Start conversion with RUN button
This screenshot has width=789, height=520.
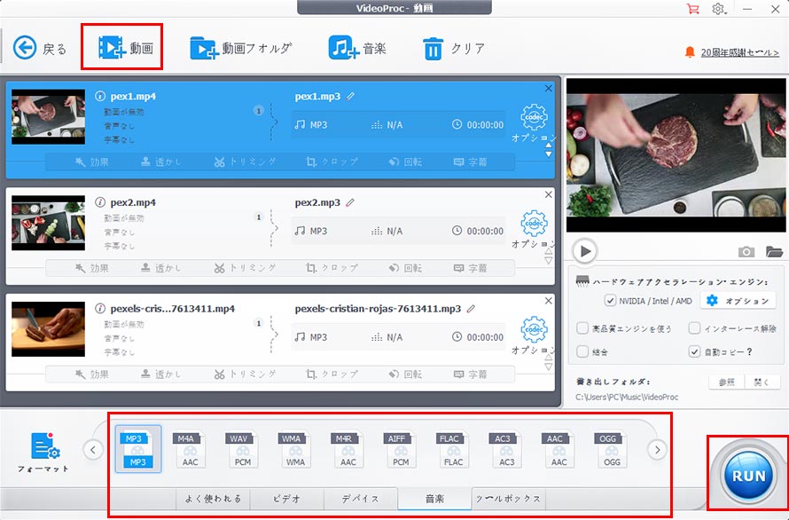click(x=749, y=475)
